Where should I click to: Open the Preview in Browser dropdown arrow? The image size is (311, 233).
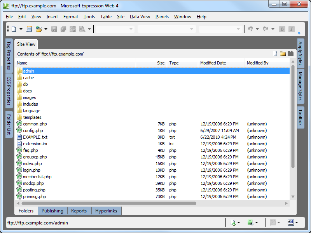tap(89, 29)
